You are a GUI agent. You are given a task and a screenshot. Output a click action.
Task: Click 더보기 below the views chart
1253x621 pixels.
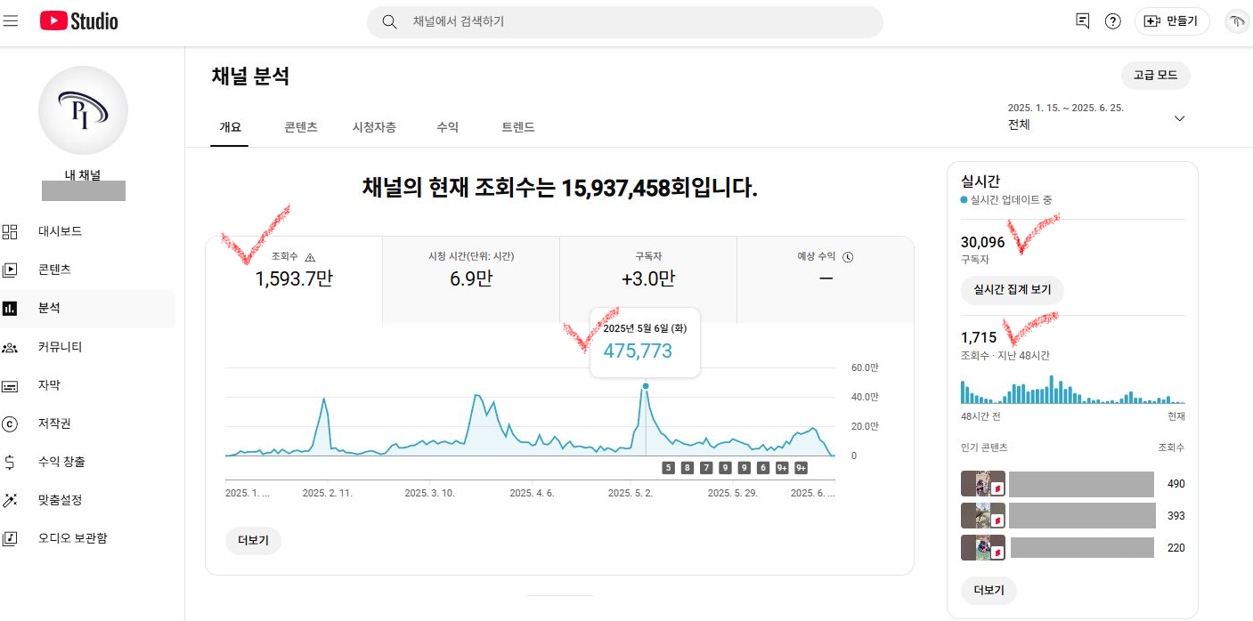click(253, 540)
